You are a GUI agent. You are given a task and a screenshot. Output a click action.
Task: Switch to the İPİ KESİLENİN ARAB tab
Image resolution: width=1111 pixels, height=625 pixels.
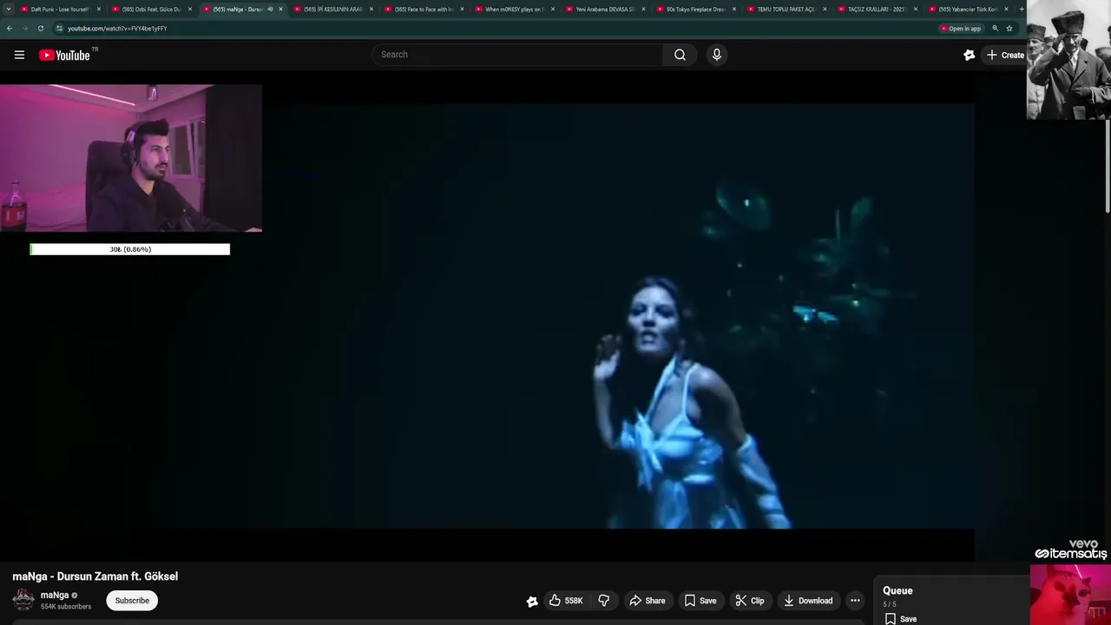(332, 9)
